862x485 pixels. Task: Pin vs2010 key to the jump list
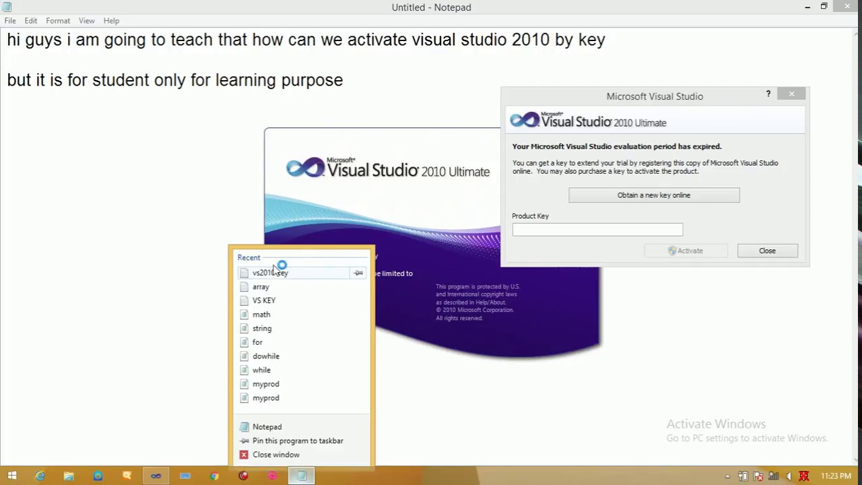pos(358,273)
